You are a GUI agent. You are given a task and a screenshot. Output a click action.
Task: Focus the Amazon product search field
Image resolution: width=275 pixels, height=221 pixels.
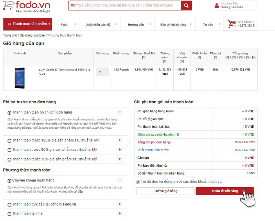130,6
